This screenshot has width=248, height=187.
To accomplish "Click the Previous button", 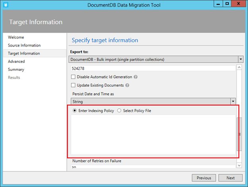I will (203, 178).
